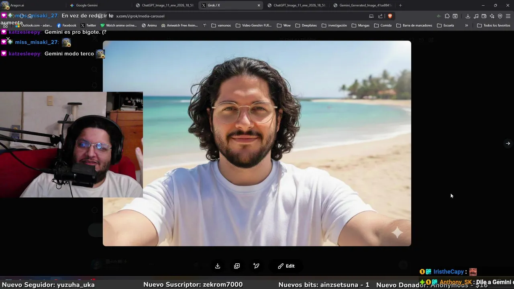Click the screen cast icon in address bar
The image size is (514, 289).
click(x=371, y=16)
